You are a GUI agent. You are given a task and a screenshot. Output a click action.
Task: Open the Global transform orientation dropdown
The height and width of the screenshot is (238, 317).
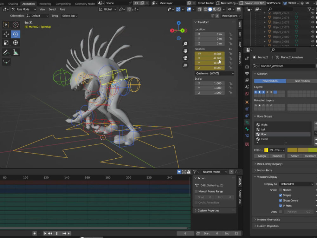107,9
